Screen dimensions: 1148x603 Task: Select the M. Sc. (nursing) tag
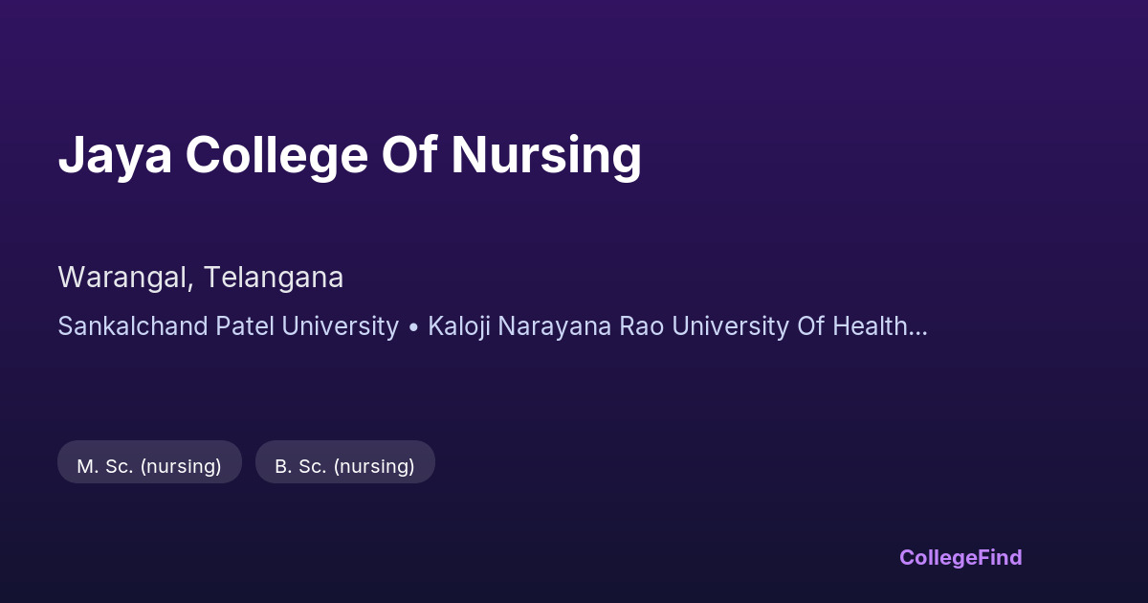pos(149,466)
